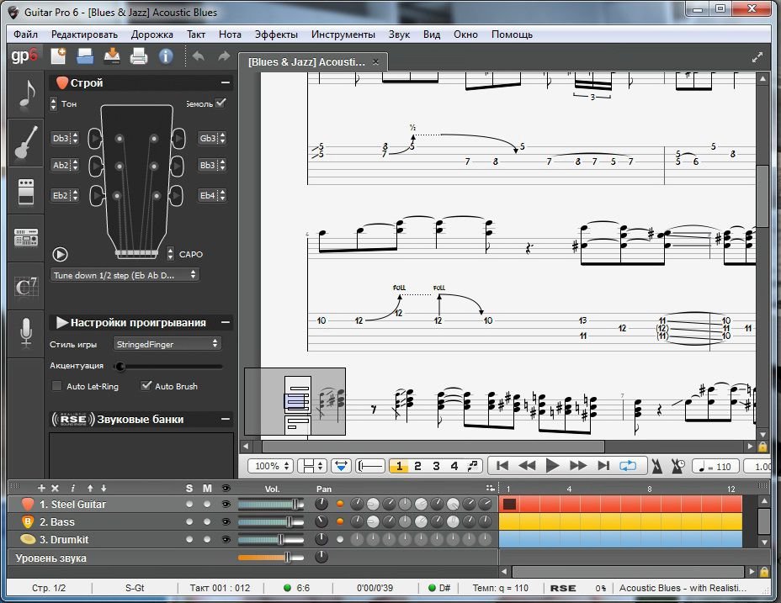Open the effects pedal panel in sidebar
The height and width of the screenshot is (603, 781).
click(26, 191)
